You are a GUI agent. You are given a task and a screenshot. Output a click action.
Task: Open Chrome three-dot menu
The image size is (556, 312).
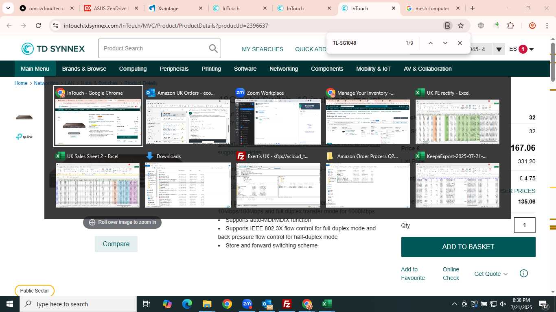coord(547,26)
